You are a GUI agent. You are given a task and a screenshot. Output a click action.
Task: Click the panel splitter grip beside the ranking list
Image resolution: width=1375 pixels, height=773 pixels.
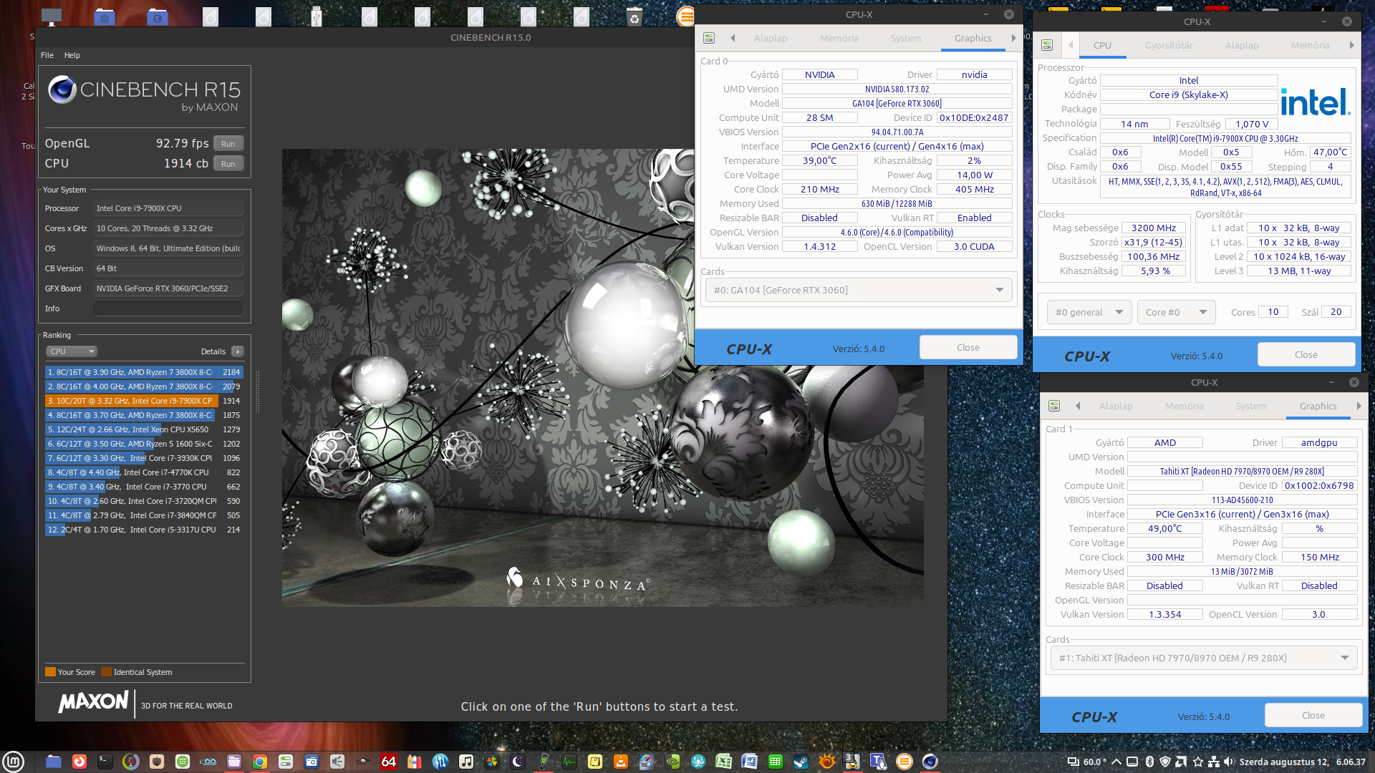pos(257,392)
